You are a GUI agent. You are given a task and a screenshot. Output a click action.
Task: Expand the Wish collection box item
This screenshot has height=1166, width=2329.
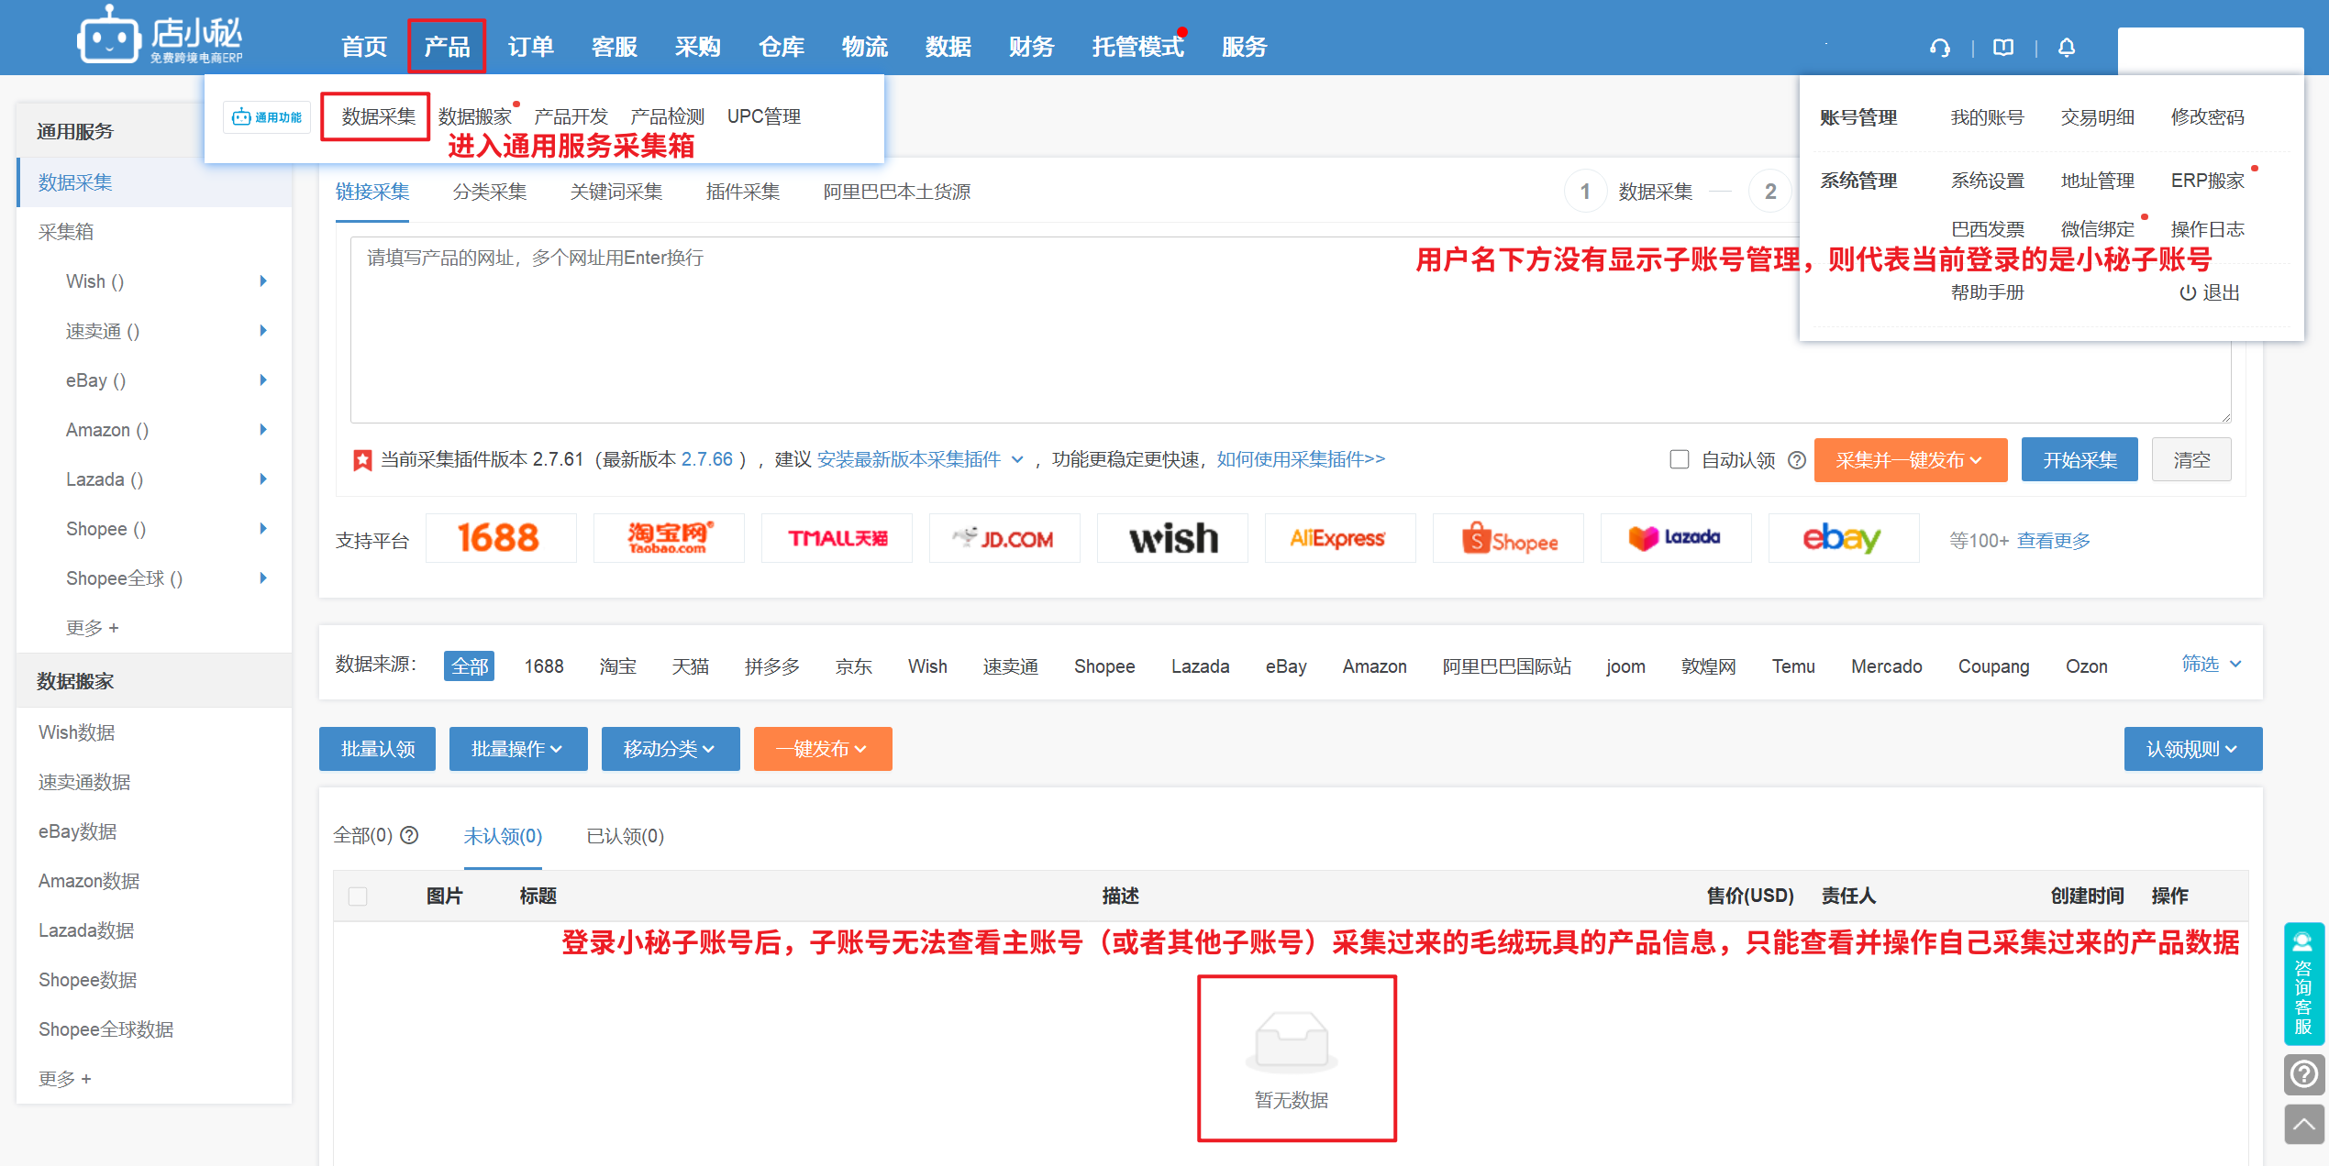(x=262, y=281)
